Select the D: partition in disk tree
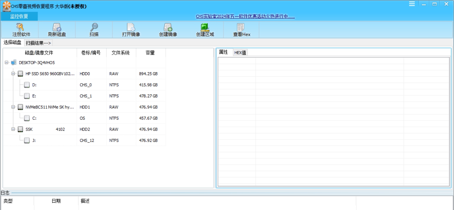 [x=35, y=85]
